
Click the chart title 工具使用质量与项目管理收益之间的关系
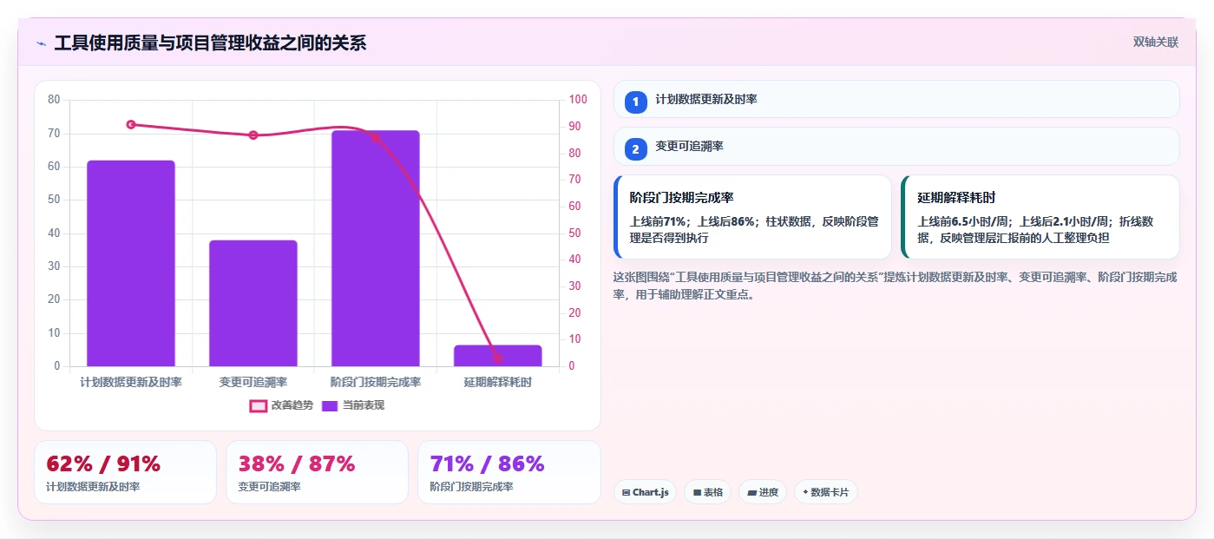coord(210,43)
